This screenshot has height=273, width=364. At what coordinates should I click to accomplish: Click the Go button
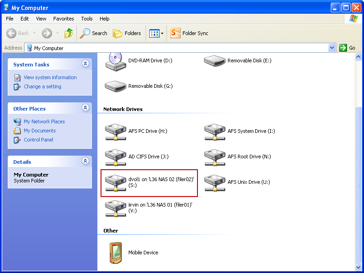[x=347, y=48]
